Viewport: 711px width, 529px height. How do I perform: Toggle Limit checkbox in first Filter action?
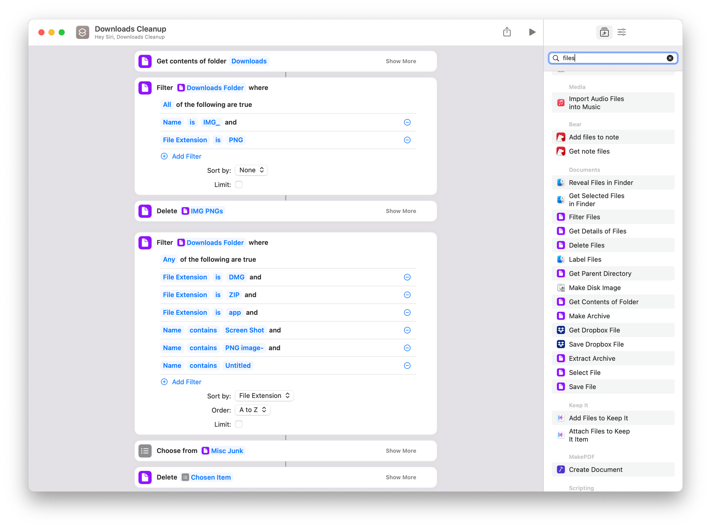pos(239,185)
